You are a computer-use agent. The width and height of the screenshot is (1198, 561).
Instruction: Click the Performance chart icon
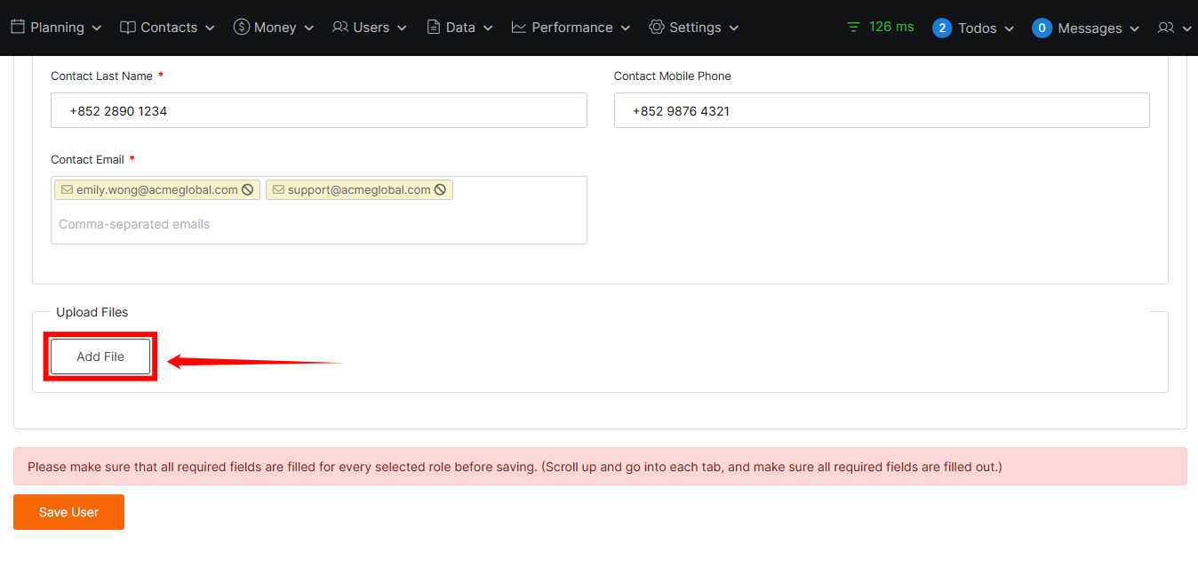(519, 28)
